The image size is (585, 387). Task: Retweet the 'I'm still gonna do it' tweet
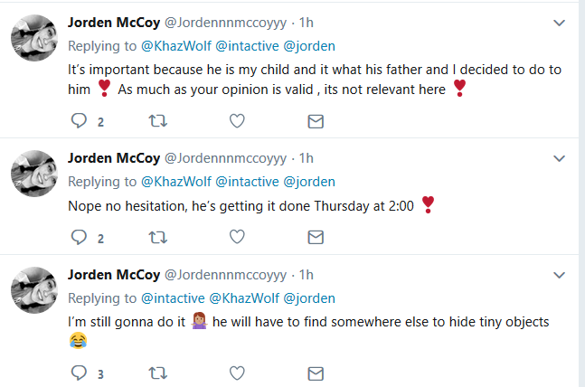coord(156,373)
